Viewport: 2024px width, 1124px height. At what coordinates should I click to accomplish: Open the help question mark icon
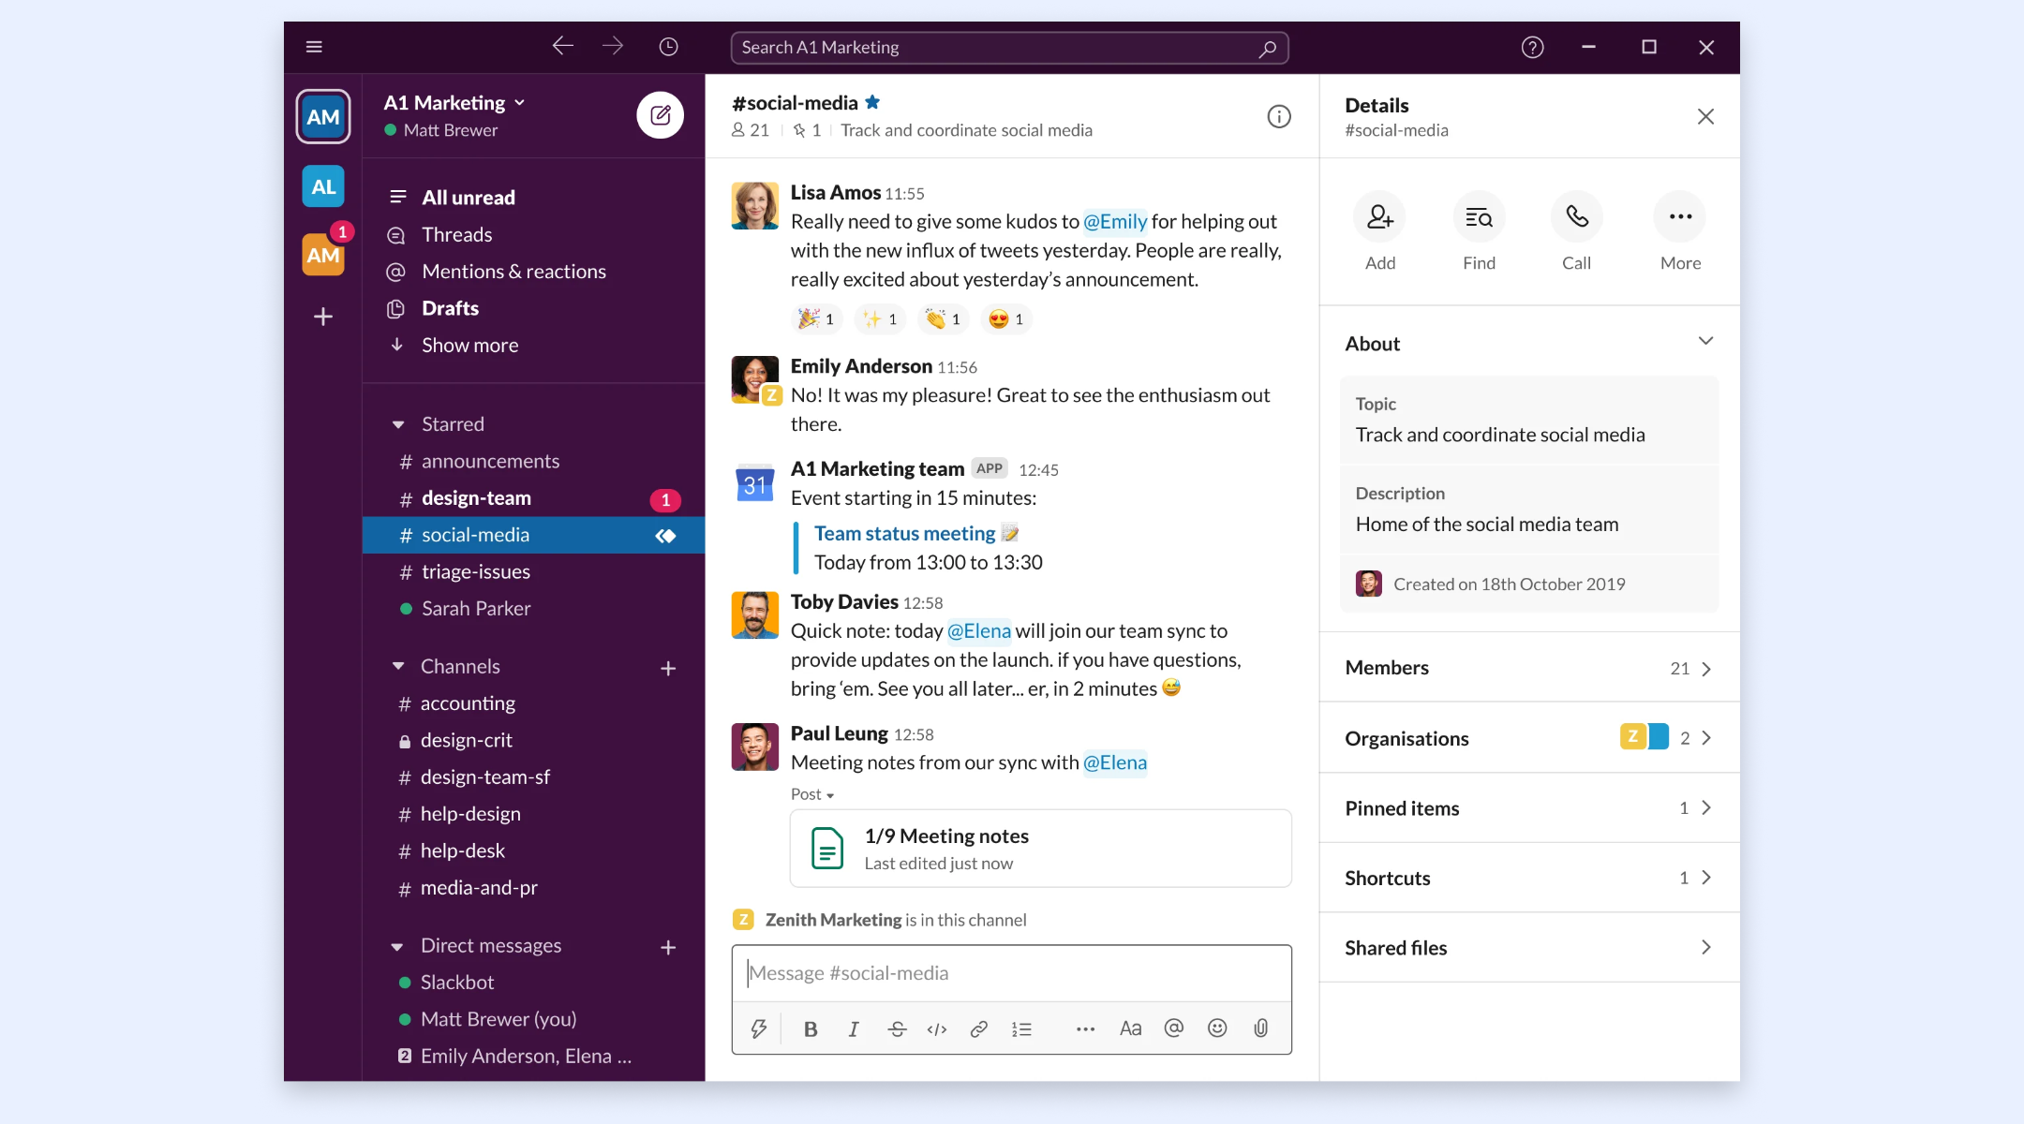click(x=1532, y=47)
